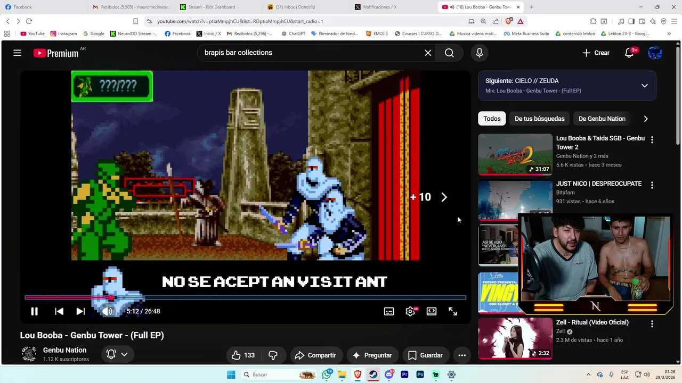Show hidden system tray icons
Viewport: 682px width, 383px height.
588,374
